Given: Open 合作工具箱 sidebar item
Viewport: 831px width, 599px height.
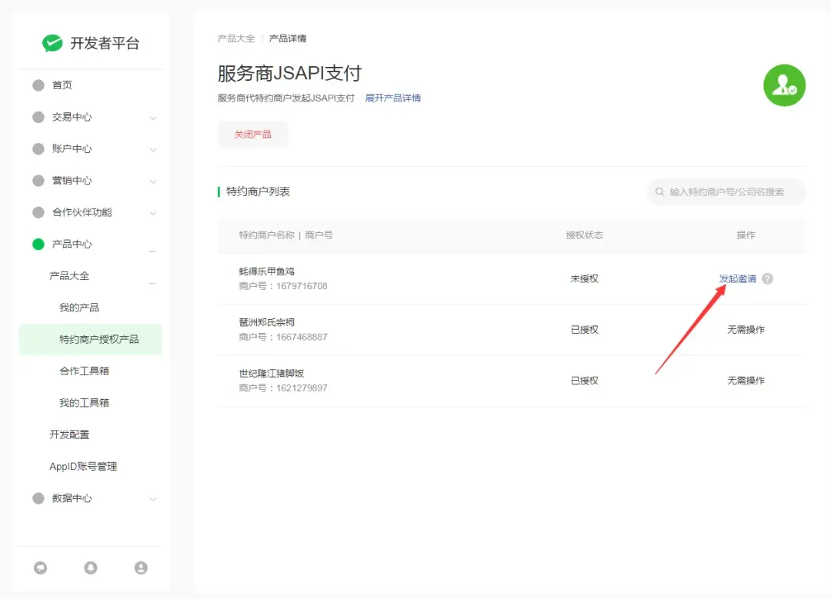Looking at the screenshot, I should click(85, 371).
